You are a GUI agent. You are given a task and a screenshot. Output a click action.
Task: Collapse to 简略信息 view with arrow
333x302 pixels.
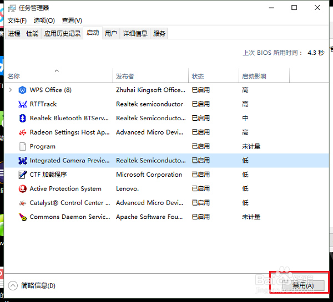point(13,285)
